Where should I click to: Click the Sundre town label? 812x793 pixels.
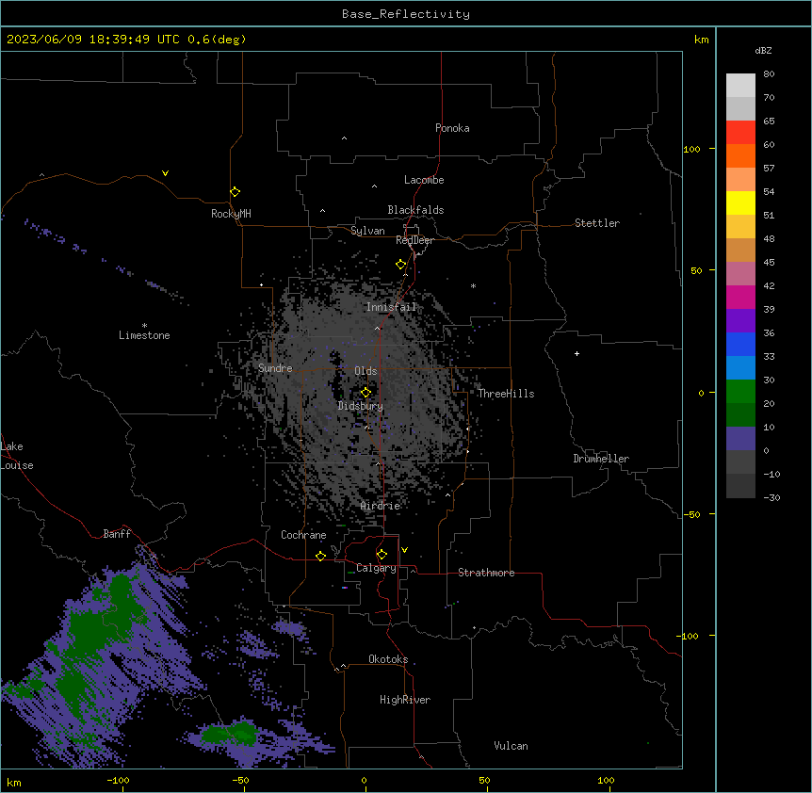[x=275, y=368]
